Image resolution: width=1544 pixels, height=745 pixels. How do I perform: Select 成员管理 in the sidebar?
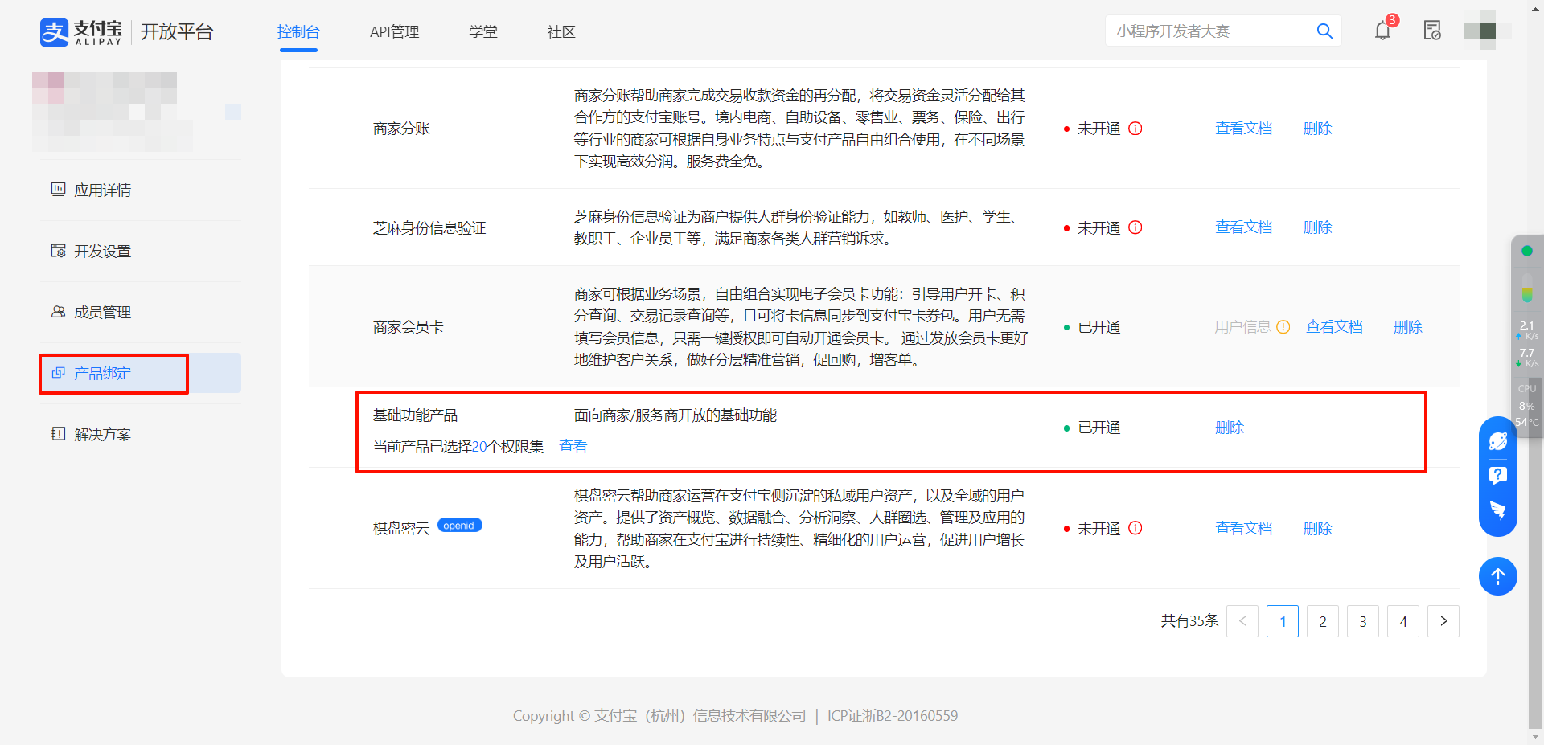(101, 312)
